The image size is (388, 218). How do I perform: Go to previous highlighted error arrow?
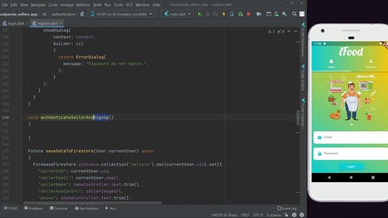tap(289, 31)
